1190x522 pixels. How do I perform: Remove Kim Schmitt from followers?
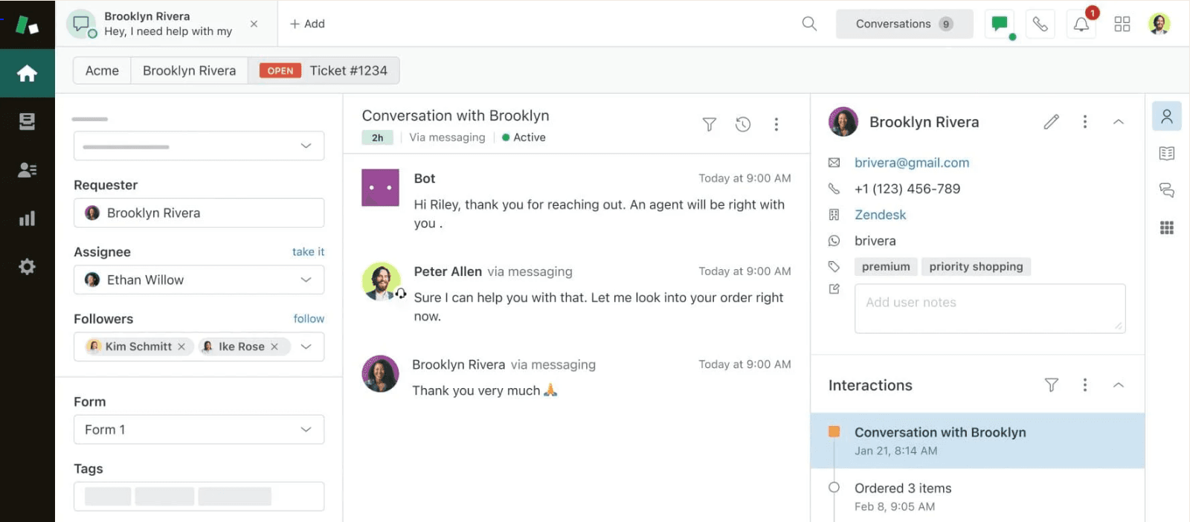pyautogui.click(x=181, y=347)
